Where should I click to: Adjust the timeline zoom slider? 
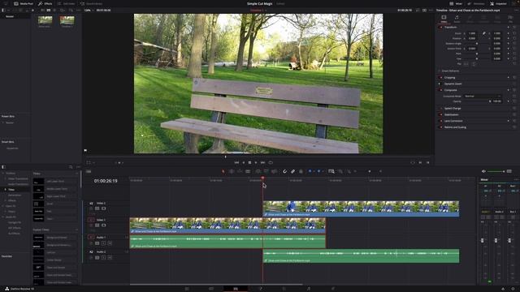[x=370, y=171]
